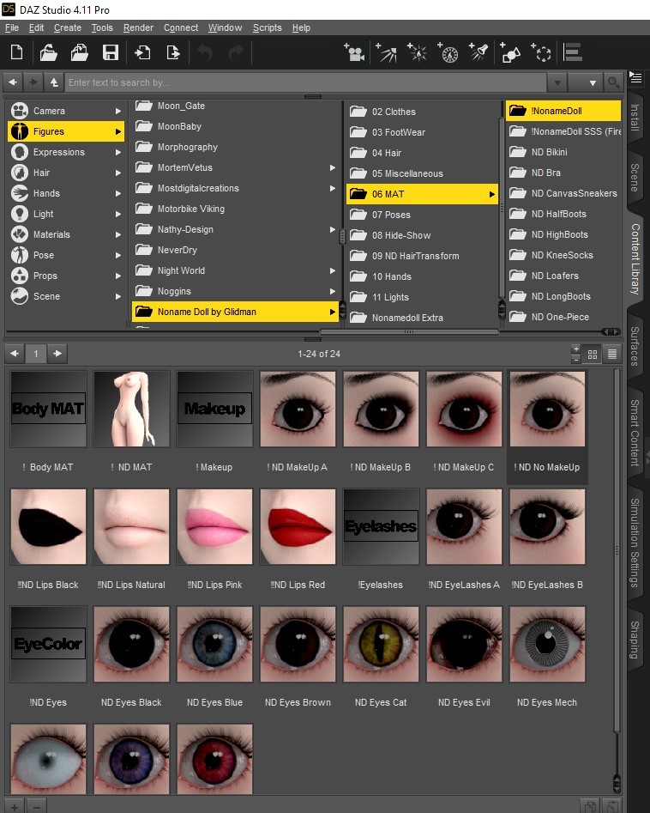Expand the Expressions category arrow
Screen dimensions: 650x813
click(118, 152)
